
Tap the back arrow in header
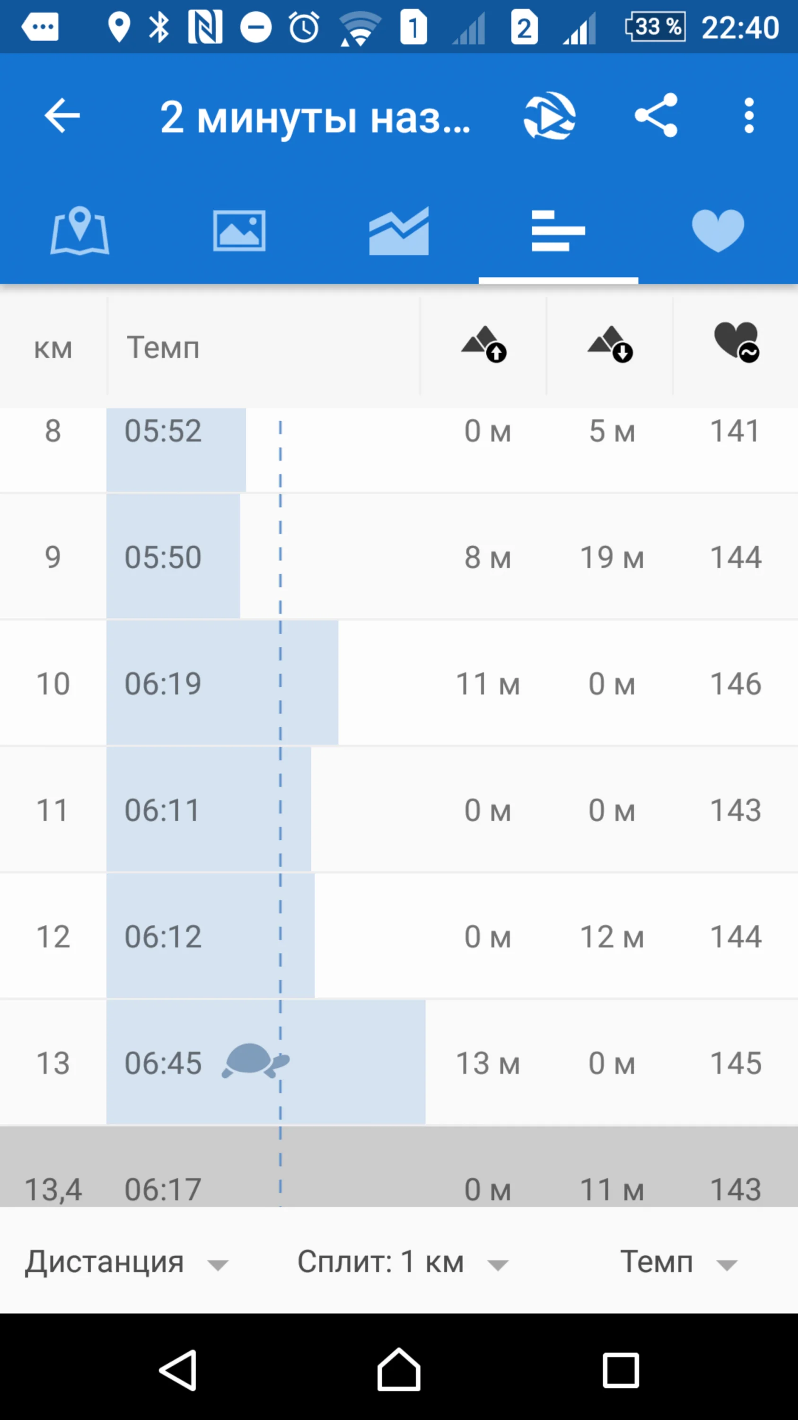coord(61,116)
